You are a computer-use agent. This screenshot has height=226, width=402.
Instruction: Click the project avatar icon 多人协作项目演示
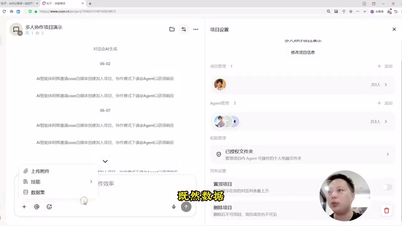pos(16,30)
